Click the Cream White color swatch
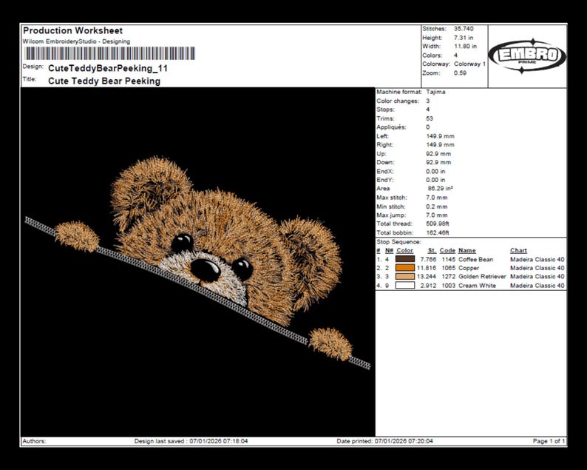The width and height of the screenshot is (587, 470). coord(405,285)
